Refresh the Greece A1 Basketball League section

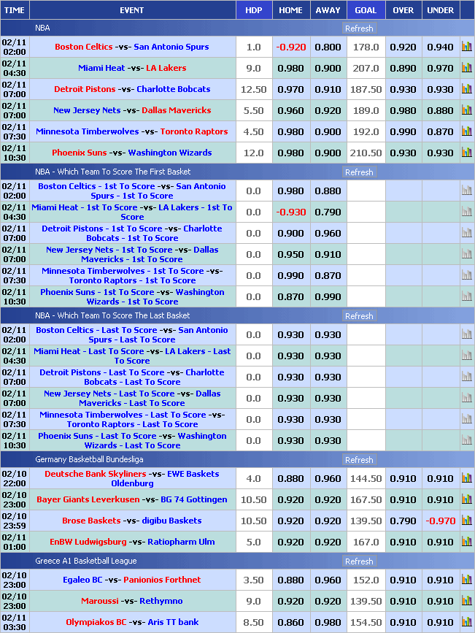pos(359,561)
